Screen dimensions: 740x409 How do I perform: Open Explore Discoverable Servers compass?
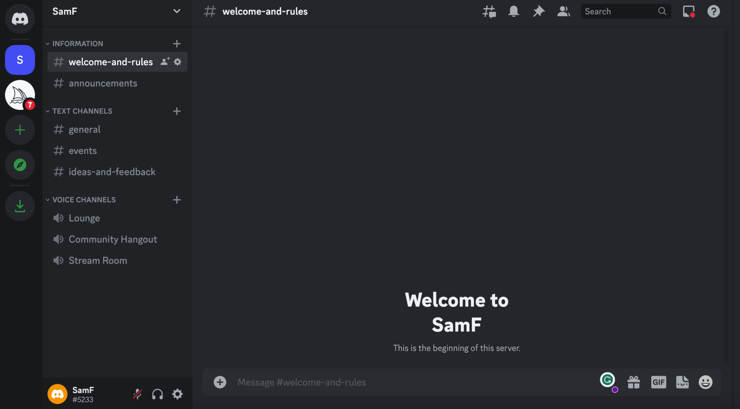click(x=20, y=165)
